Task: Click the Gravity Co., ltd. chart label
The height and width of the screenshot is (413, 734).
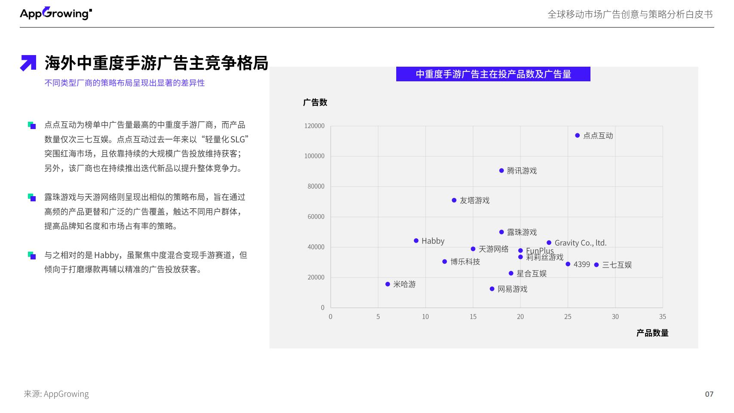Action: click(581, 243)
